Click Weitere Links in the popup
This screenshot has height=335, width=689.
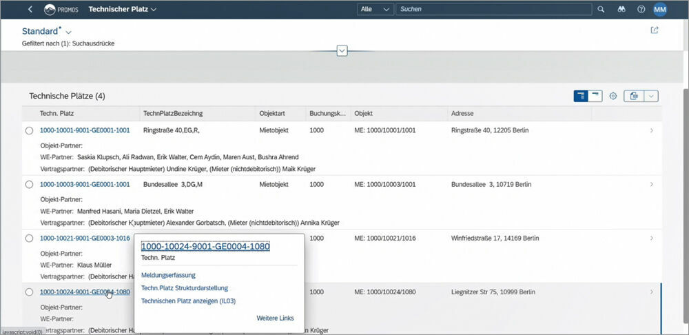pos(275,318)
